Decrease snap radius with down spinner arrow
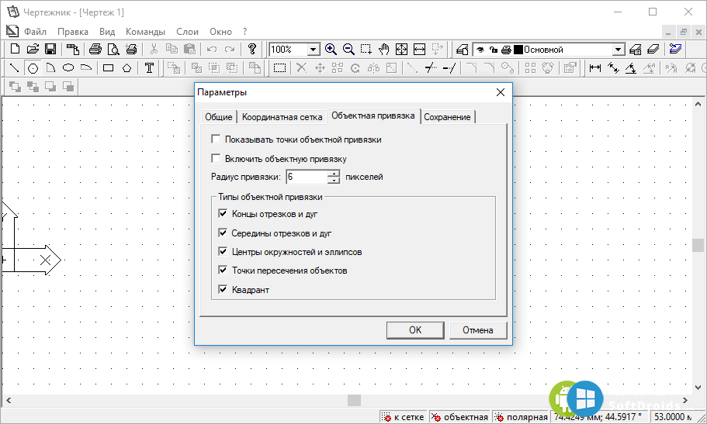Viewport: 707px width, 424px height. pyautogui.click(x=334, y=181)
